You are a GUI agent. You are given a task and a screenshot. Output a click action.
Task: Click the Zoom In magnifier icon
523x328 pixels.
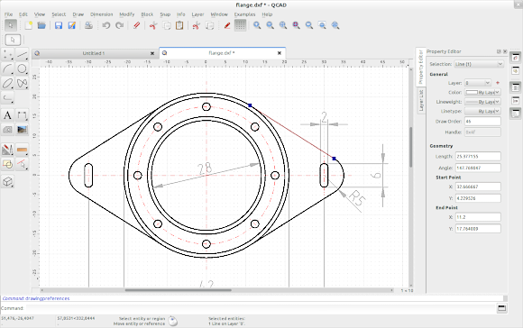(x=257, y=25)
